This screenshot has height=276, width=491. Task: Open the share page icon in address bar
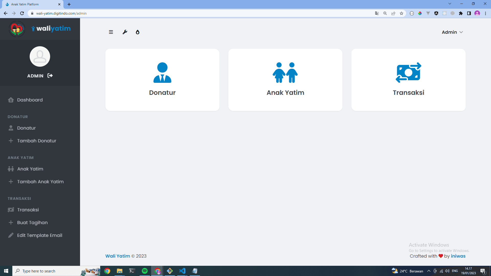(x=393, y=13)
